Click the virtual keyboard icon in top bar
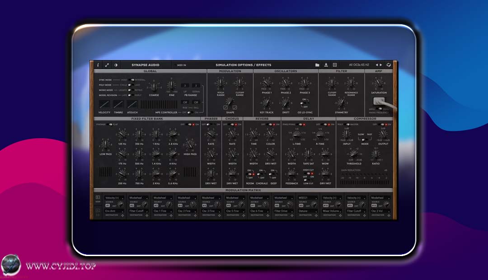The width and height of the screenshot is (488, 280). coord(335,65)
